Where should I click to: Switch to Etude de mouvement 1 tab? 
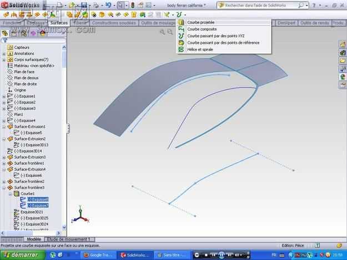[69, 239]
